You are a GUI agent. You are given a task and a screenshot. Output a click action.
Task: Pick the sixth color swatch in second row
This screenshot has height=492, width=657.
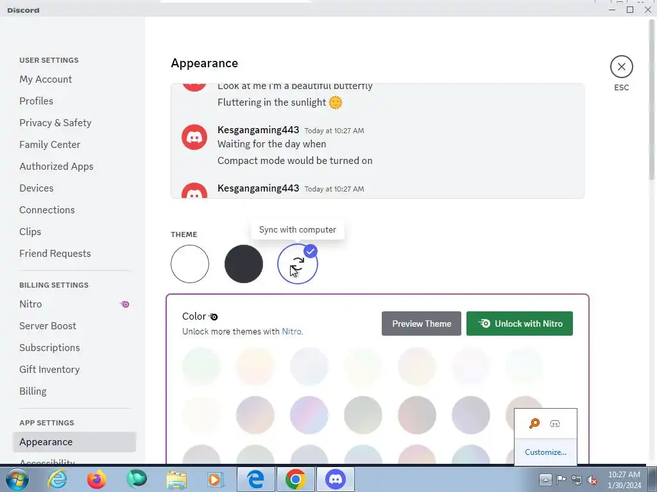point(470,415)
